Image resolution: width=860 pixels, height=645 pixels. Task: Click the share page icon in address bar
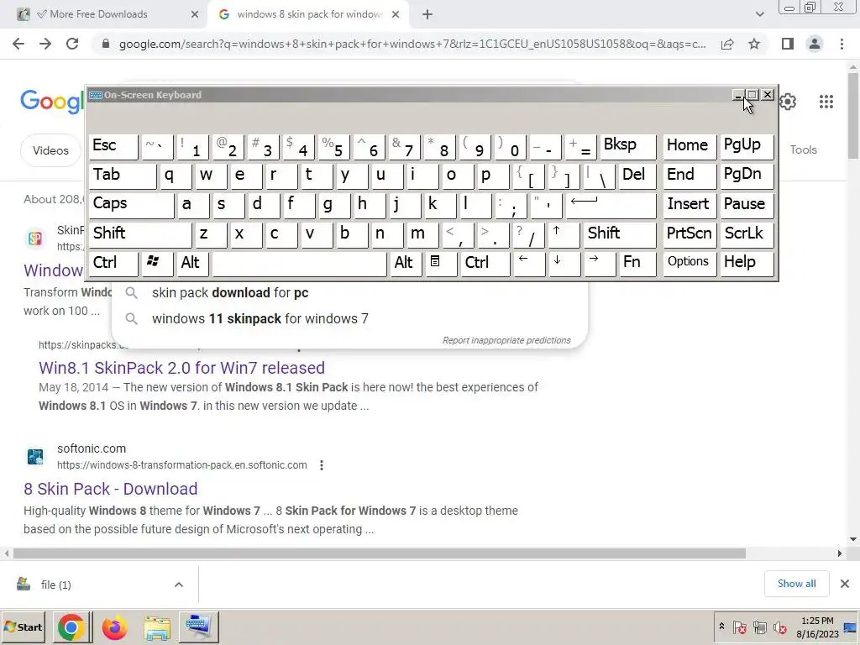[x=727, y=44]
